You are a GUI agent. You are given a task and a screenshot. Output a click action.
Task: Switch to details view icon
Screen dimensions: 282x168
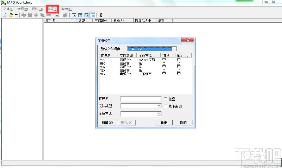93,15
